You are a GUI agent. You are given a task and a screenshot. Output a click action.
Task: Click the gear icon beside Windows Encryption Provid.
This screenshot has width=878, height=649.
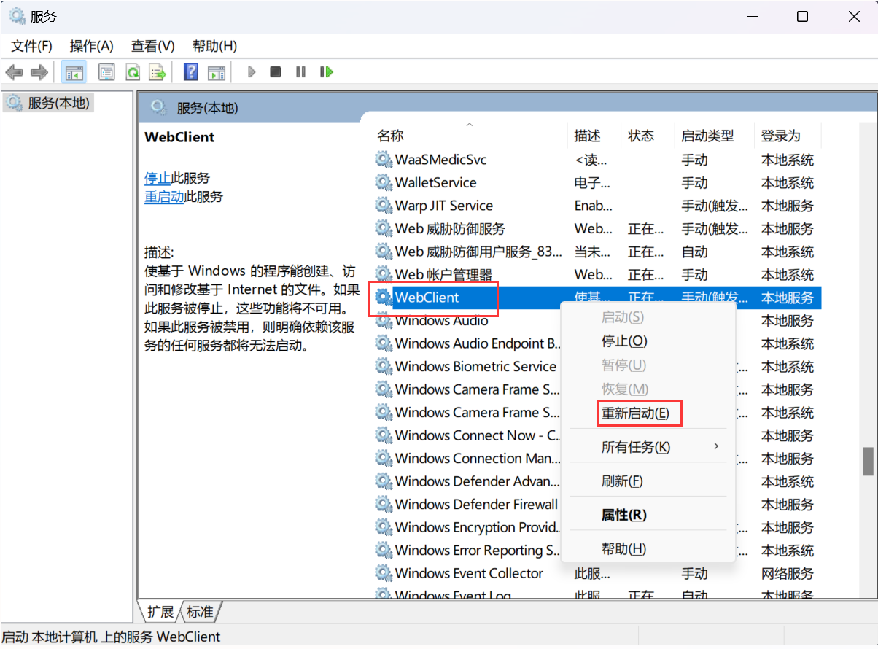383,527
